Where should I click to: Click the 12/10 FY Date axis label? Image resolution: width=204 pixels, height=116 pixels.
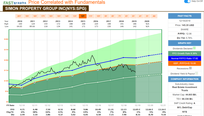[22, 106]
